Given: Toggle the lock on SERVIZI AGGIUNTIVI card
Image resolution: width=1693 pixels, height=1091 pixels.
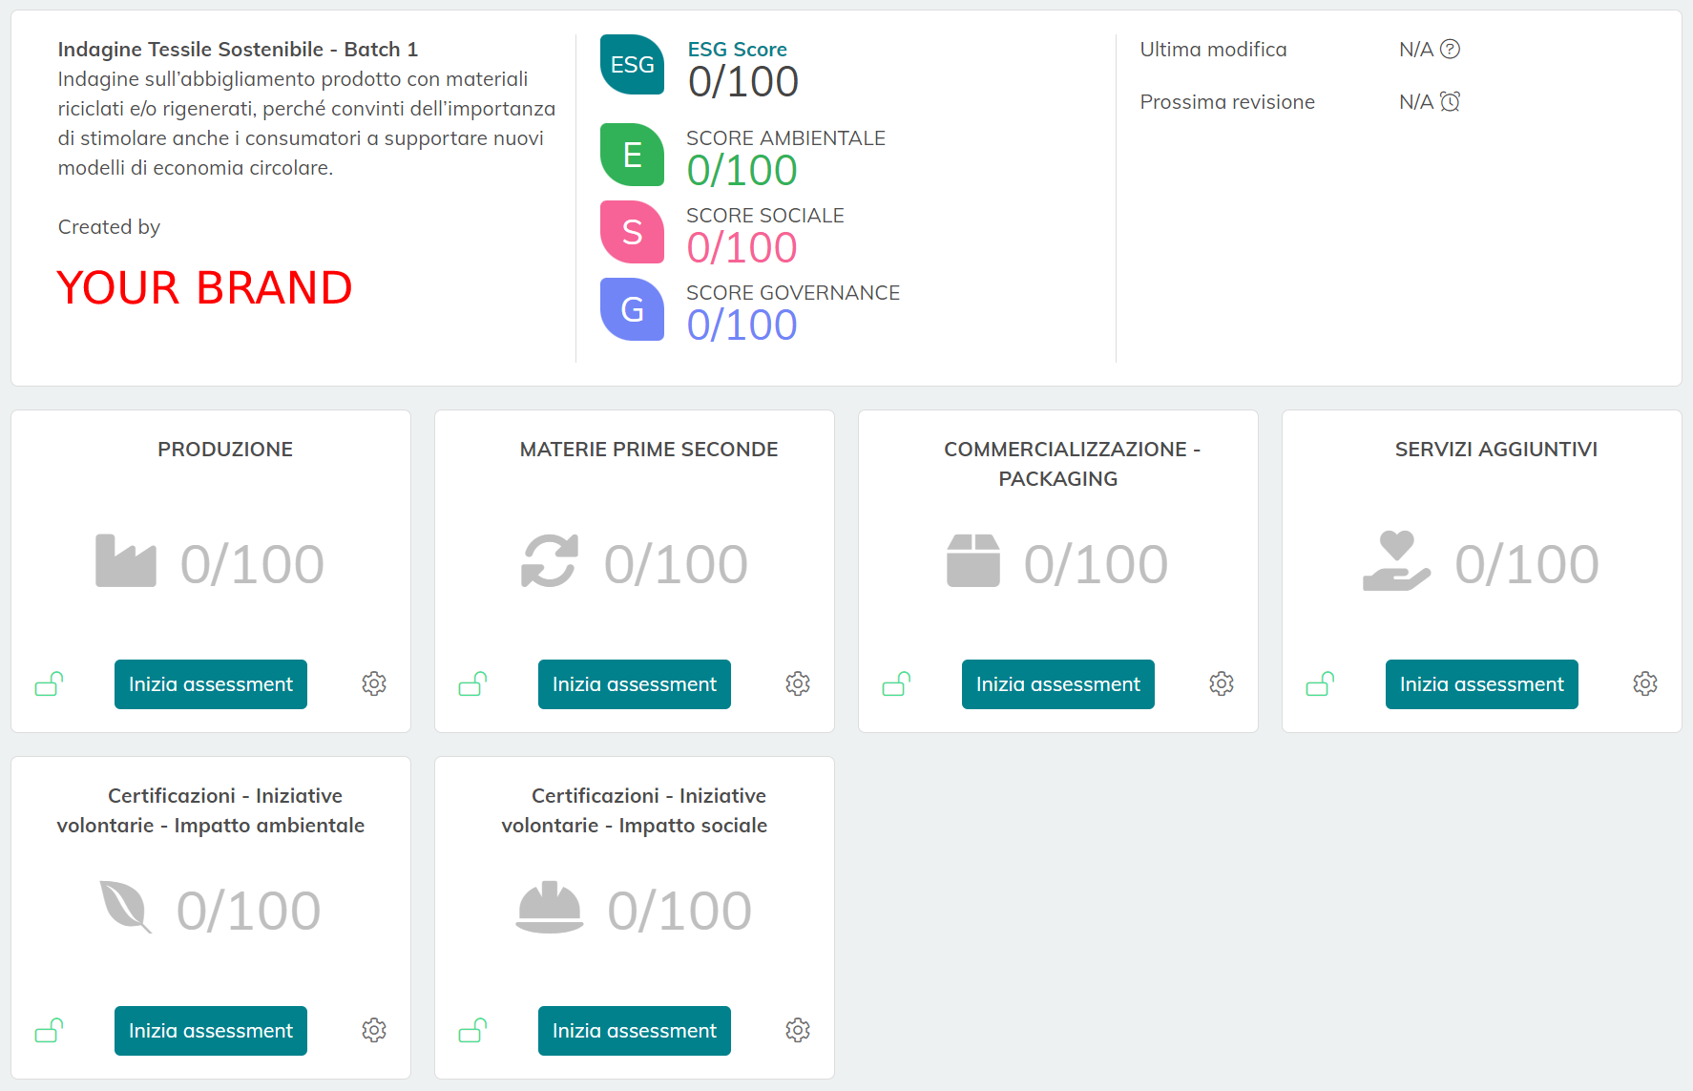Looking at the screenshot, I should 1320,683.
